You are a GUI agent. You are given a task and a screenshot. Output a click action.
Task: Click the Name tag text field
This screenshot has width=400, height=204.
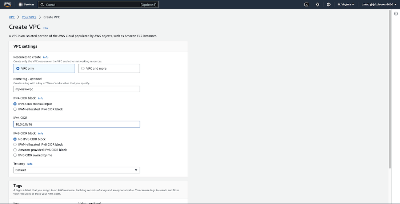76,89
